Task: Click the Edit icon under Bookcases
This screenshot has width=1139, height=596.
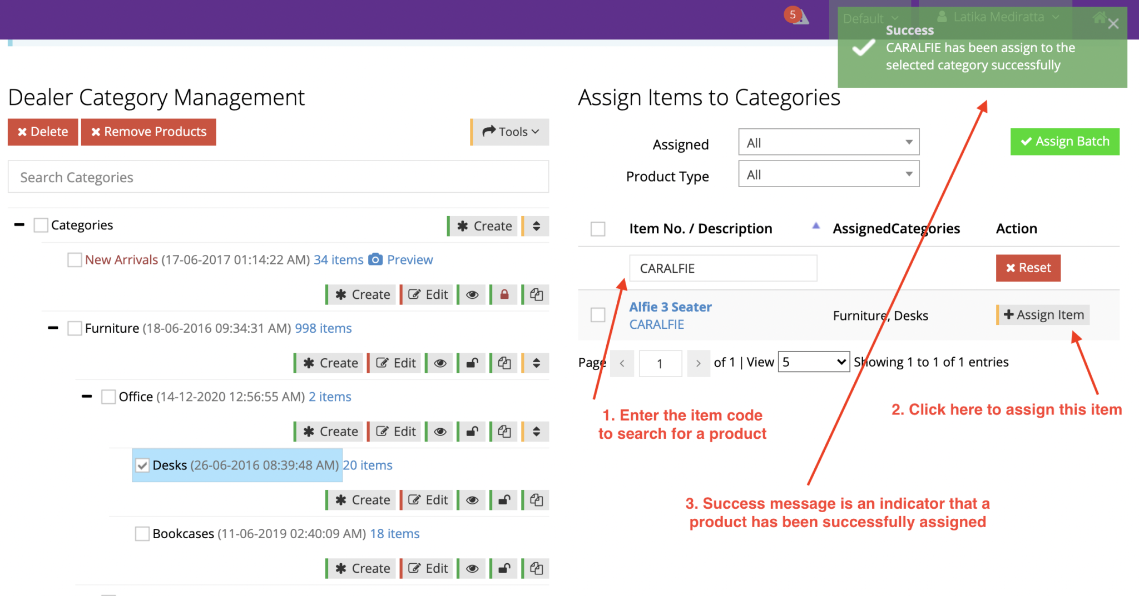Action: pos(427,568)
